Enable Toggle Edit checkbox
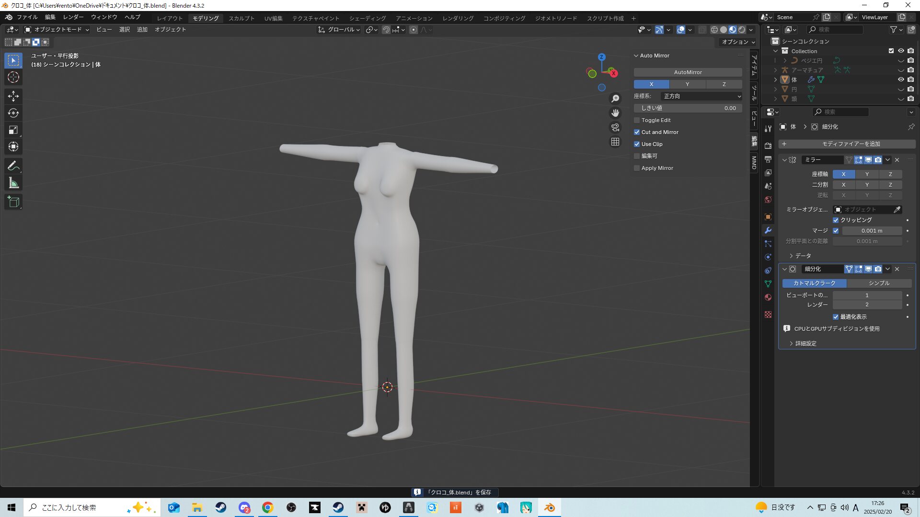Viewport: 920px width, 517px height. click(x=637, y=120)
